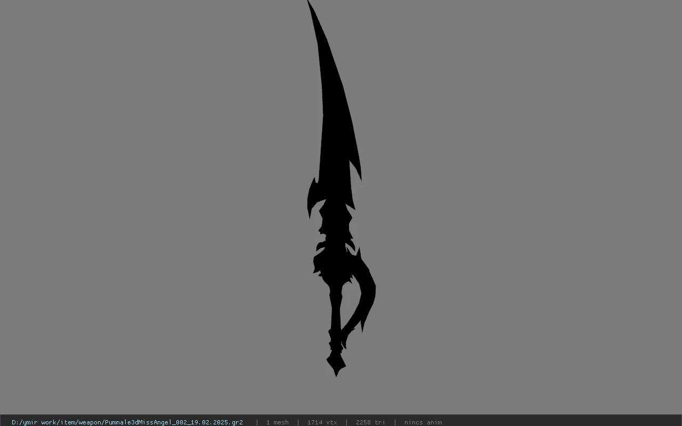Click the '1714 vtx' vertex count
Image resolution: width=682 pixels, height=426 pixels.
pos(322,422)
